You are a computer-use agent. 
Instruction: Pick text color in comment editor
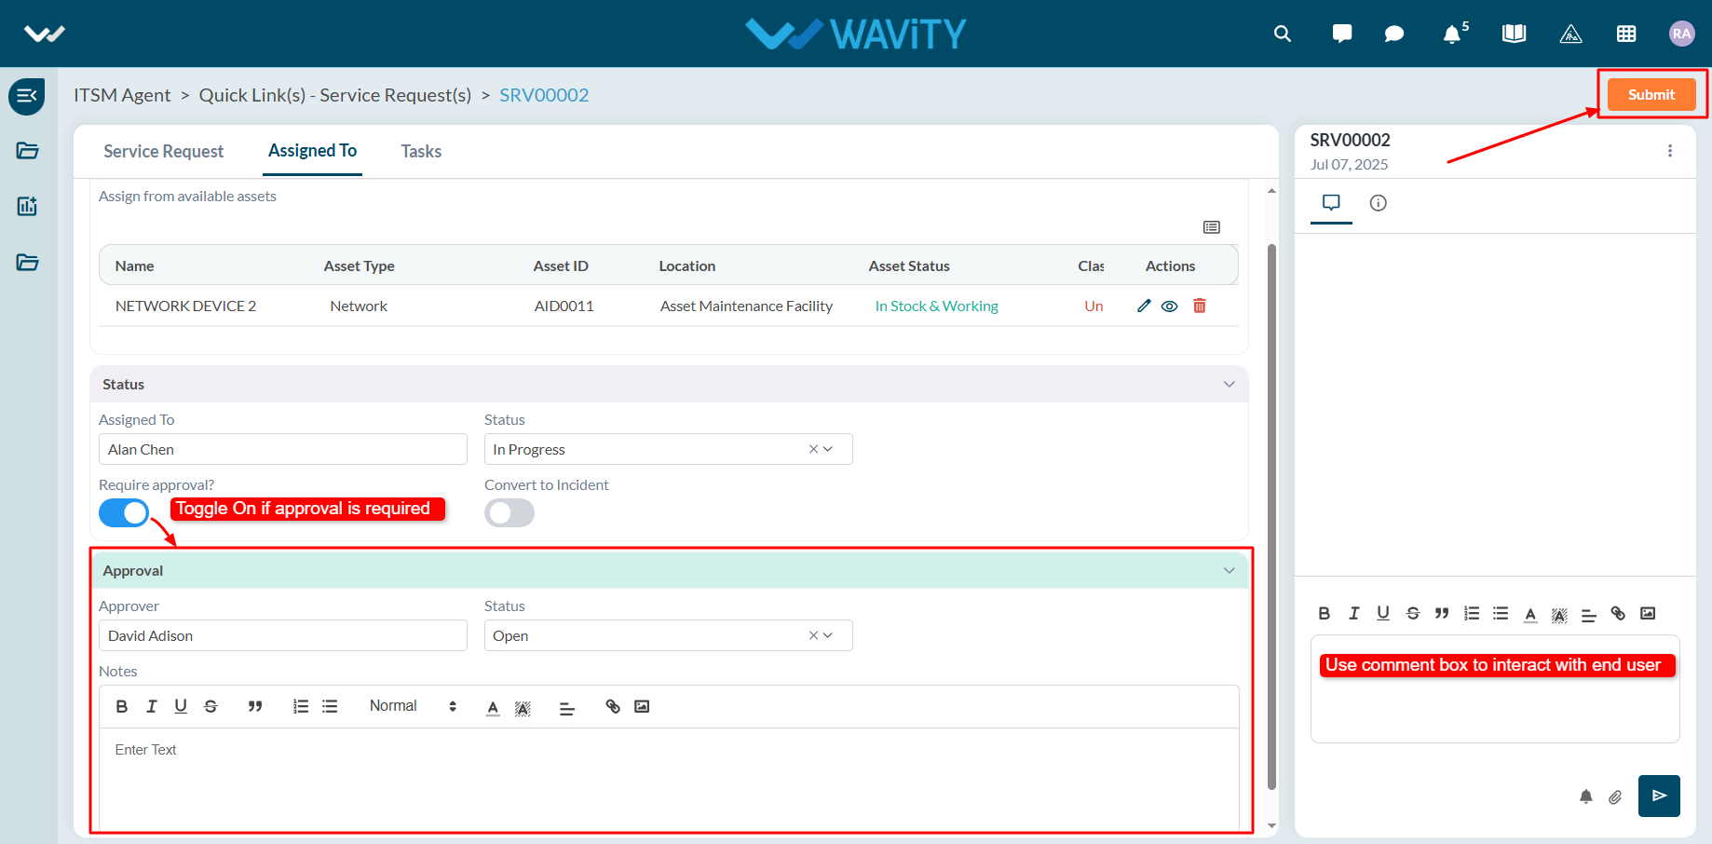[1530, 614]
